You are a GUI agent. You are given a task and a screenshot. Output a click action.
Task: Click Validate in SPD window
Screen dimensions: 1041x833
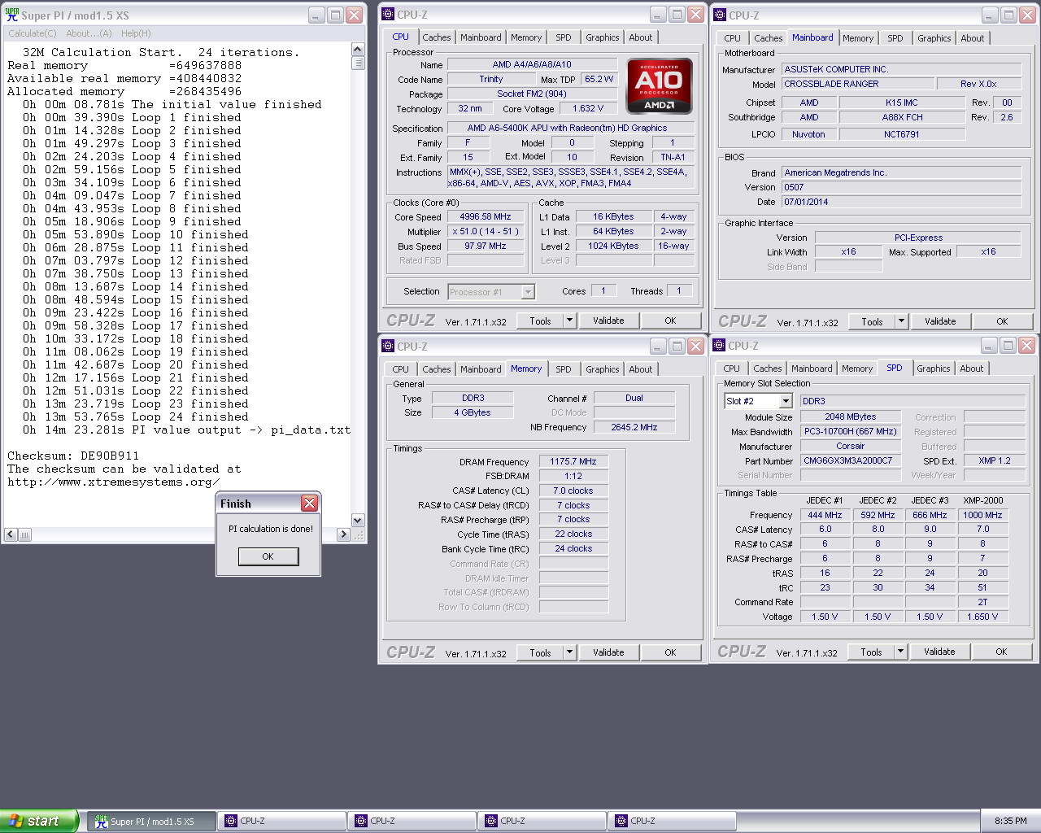(939, 652)
